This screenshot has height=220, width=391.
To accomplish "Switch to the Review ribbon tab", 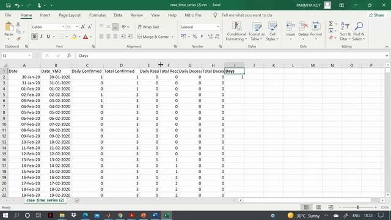I will point(136,15).
